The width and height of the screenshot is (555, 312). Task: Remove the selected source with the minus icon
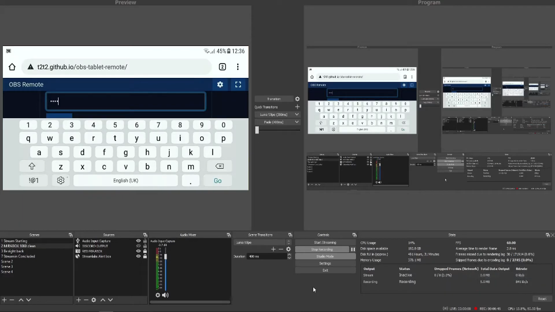(x=86, y=300)
